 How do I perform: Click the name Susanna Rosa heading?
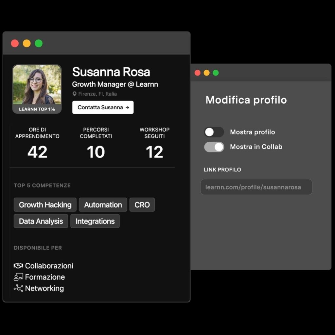(111, 72)
